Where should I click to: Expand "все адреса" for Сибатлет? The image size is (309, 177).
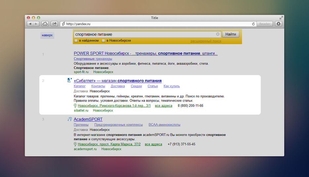click(x=164, y=106)
